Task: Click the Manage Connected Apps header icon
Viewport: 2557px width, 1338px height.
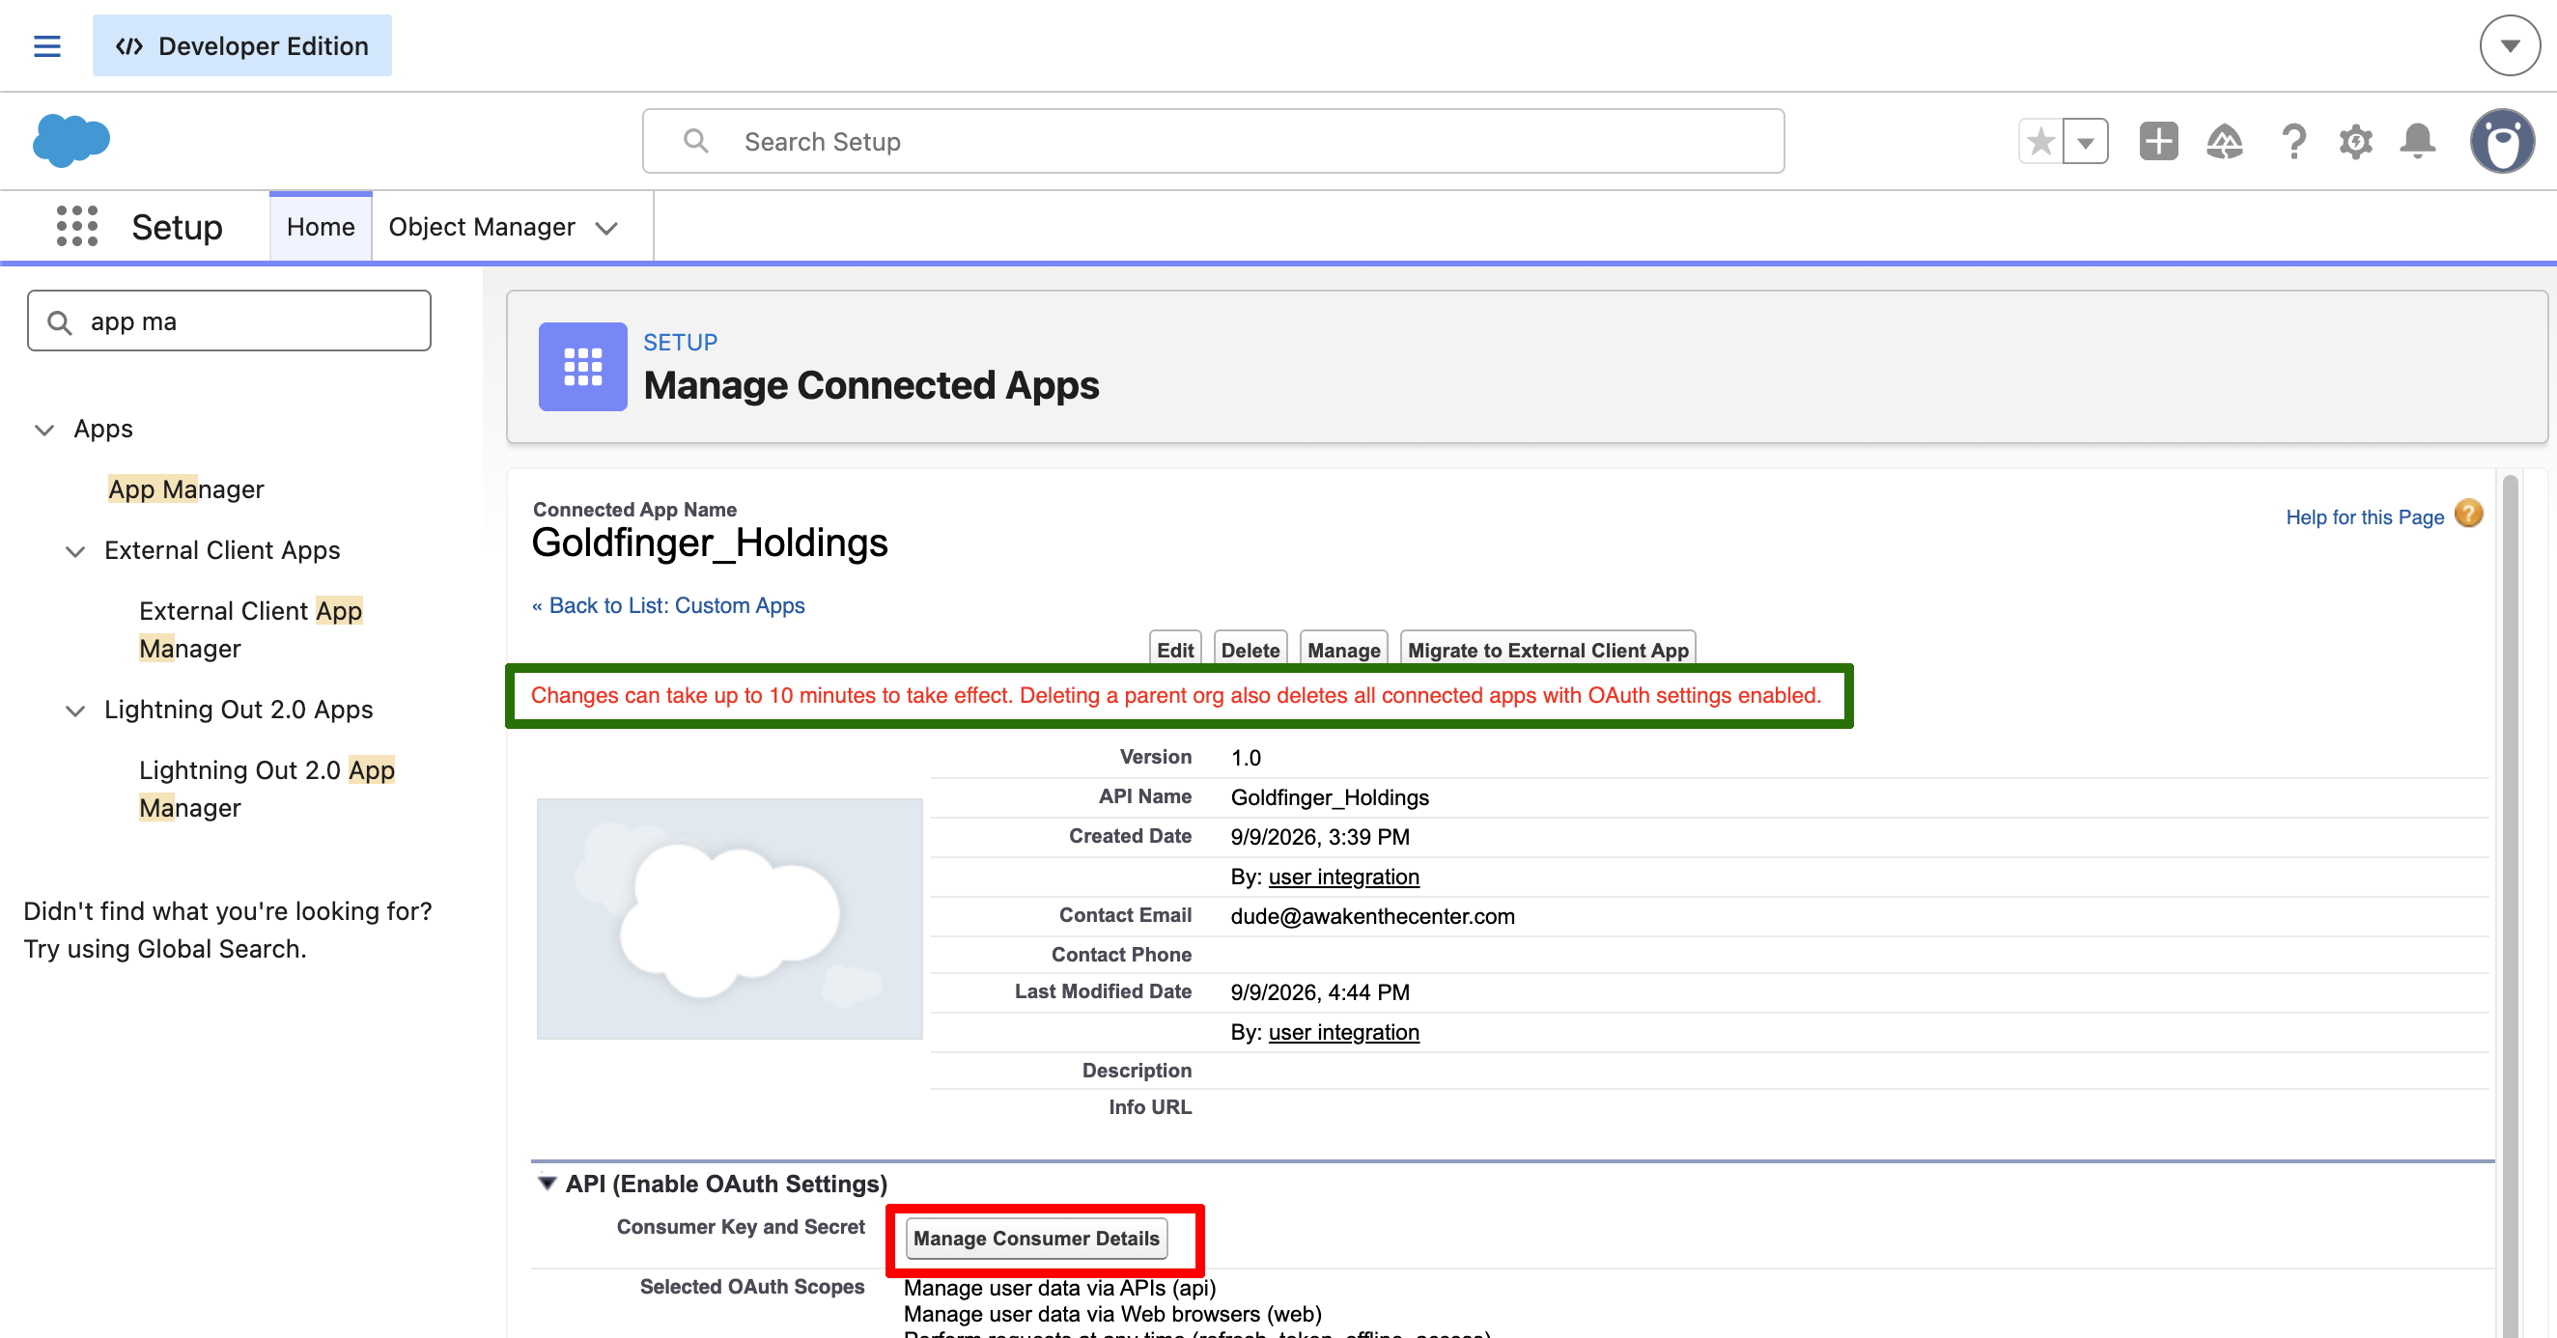Action: click(x=582, y=366)
